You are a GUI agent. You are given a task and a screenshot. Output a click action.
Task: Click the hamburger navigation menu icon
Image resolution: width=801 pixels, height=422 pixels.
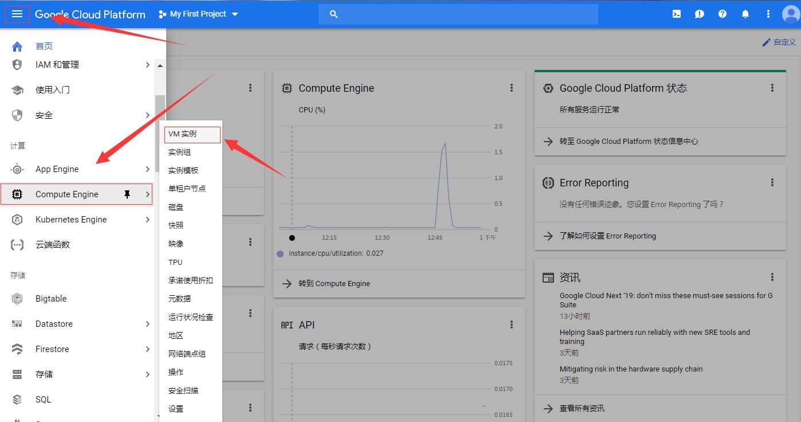(17, 14)
